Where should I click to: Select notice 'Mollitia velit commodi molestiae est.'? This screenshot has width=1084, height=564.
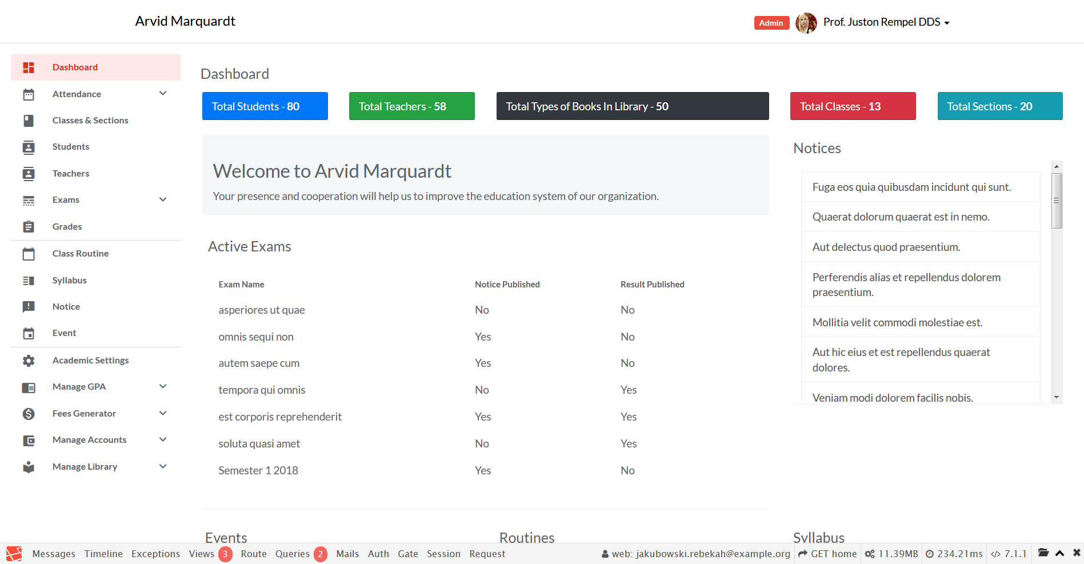[921, 322]
